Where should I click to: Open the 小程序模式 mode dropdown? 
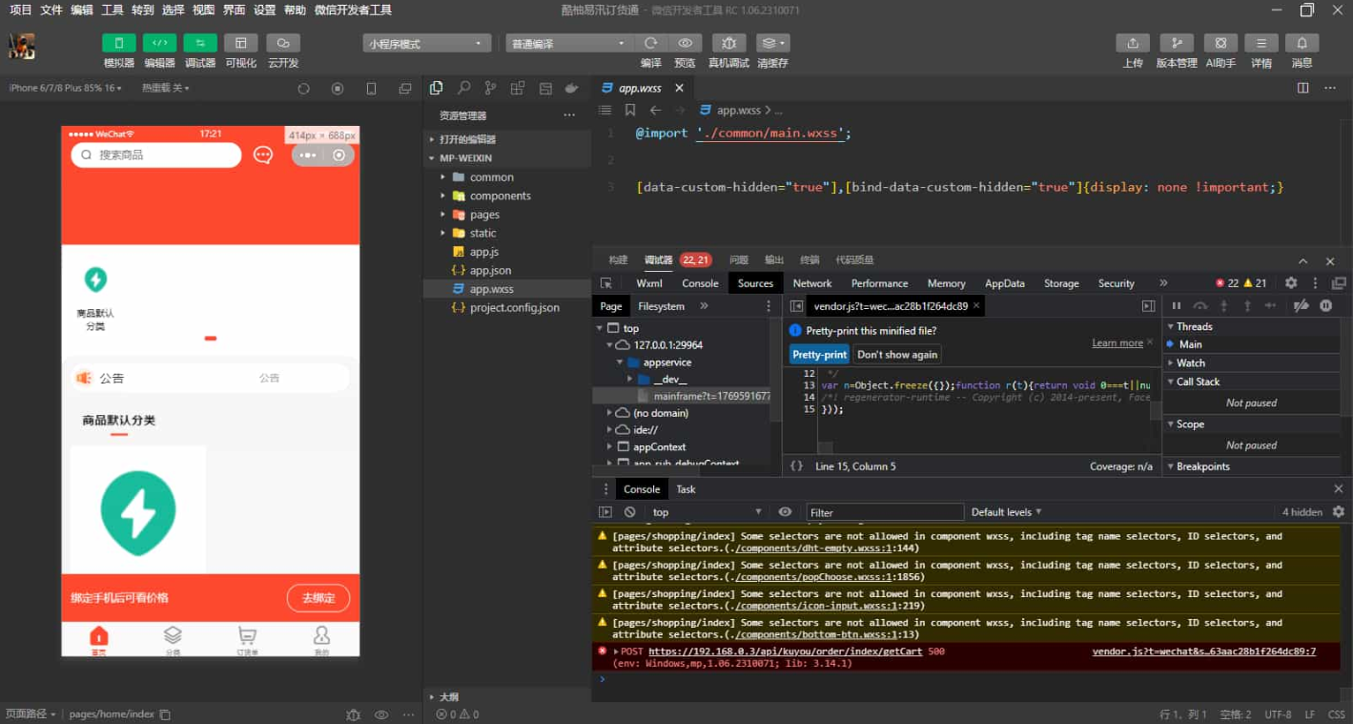tap(426, 44)
